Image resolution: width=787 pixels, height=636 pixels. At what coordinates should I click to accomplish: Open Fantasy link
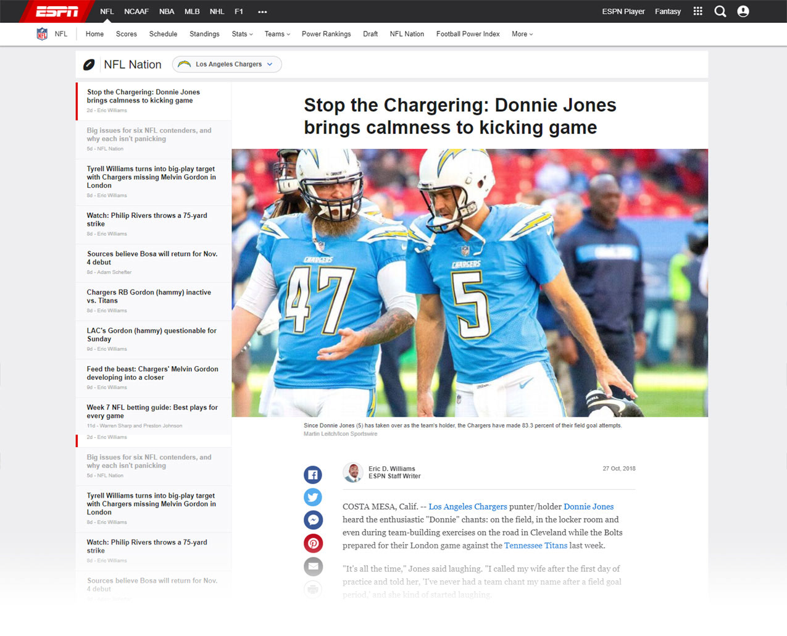point(668,11)
